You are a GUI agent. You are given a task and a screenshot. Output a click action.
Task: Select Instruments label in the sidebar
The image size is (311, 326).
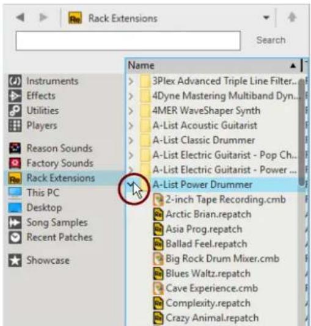pos(53,81)
